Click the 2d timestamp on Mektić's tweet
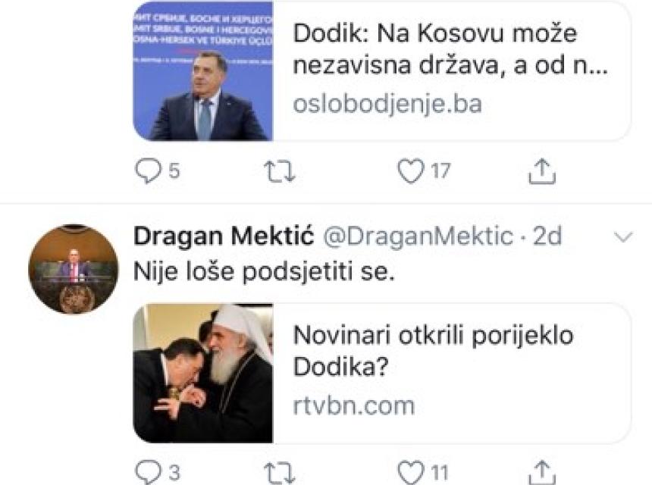Viewport: 652px width, 485px height. pos(546,237)
